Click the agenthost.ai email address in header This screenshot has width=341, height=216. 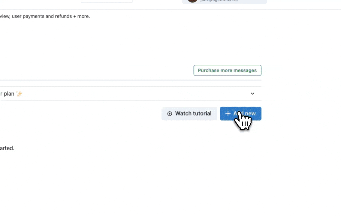[219, 1]
